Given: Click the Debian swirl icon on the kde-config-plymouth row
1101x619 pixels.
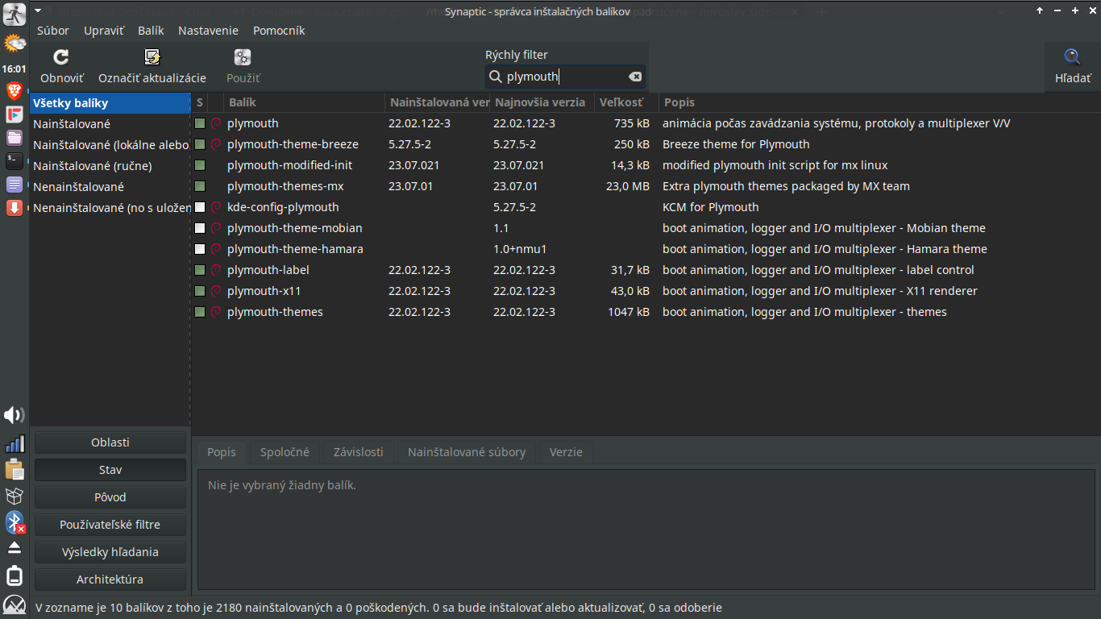Looking at the screenshot, I should click(x=215, y=207).
